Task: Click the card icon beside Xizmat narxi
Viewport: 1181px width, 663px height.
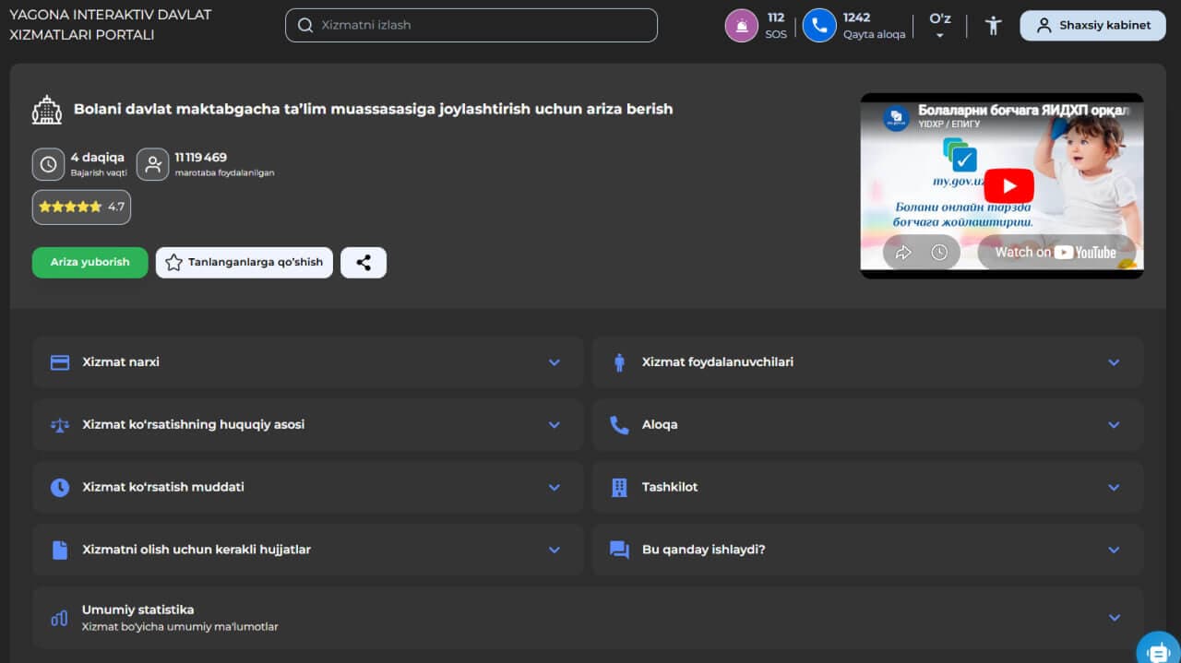Action: coord(60,362)
